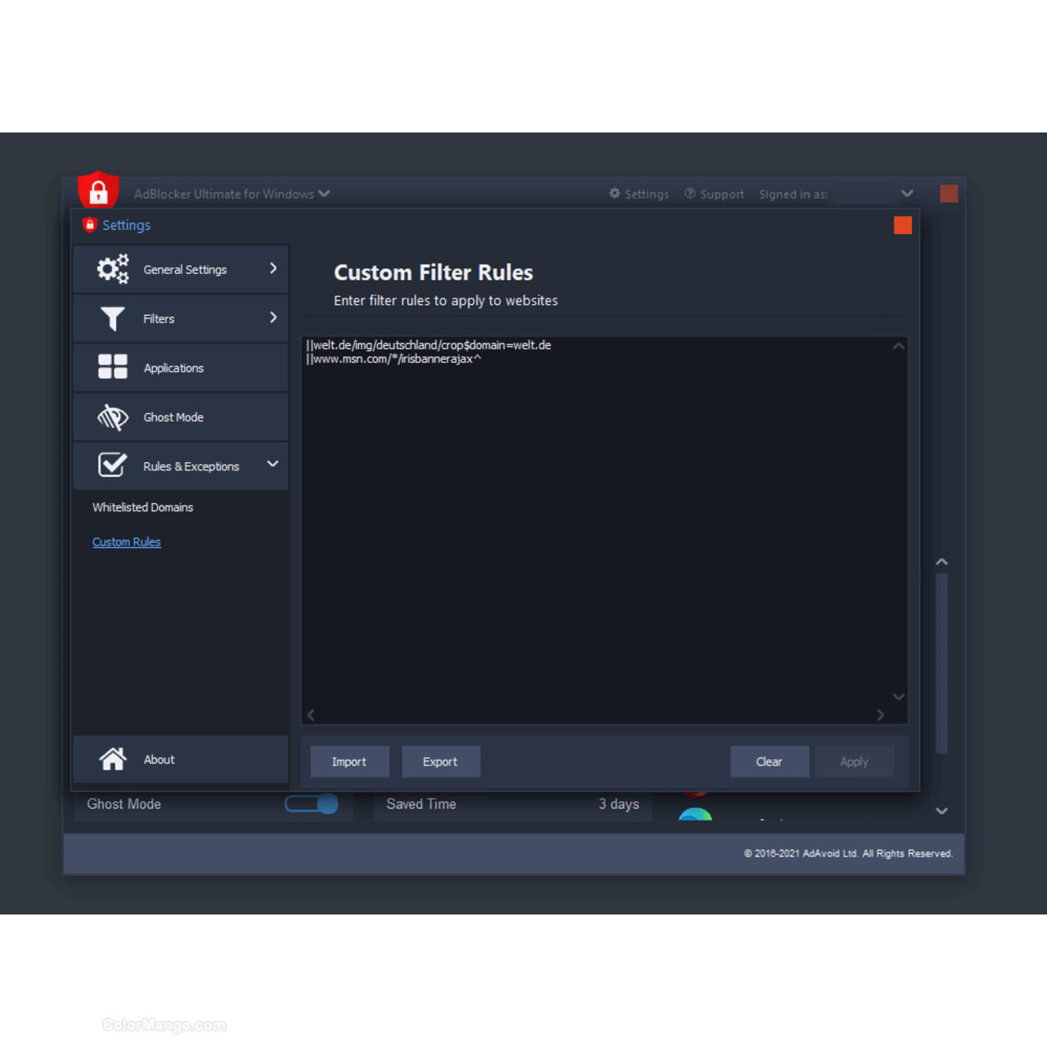Open the signed-in account dropdown arrow
Screen dimensions: 1047x1047
(x=907, y=194)
